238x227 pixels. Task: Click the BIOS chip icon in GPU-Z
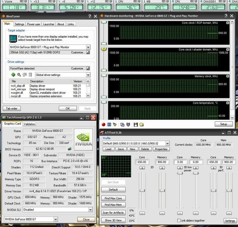pos(69,149)
